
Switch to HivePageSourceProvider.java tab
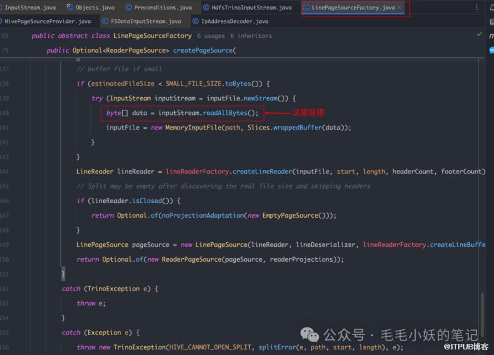click(x=47, y=21)
